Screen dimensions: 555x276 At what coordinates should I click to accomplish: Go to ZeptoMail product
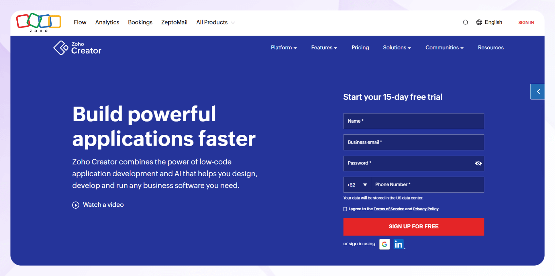click(174, 22)
